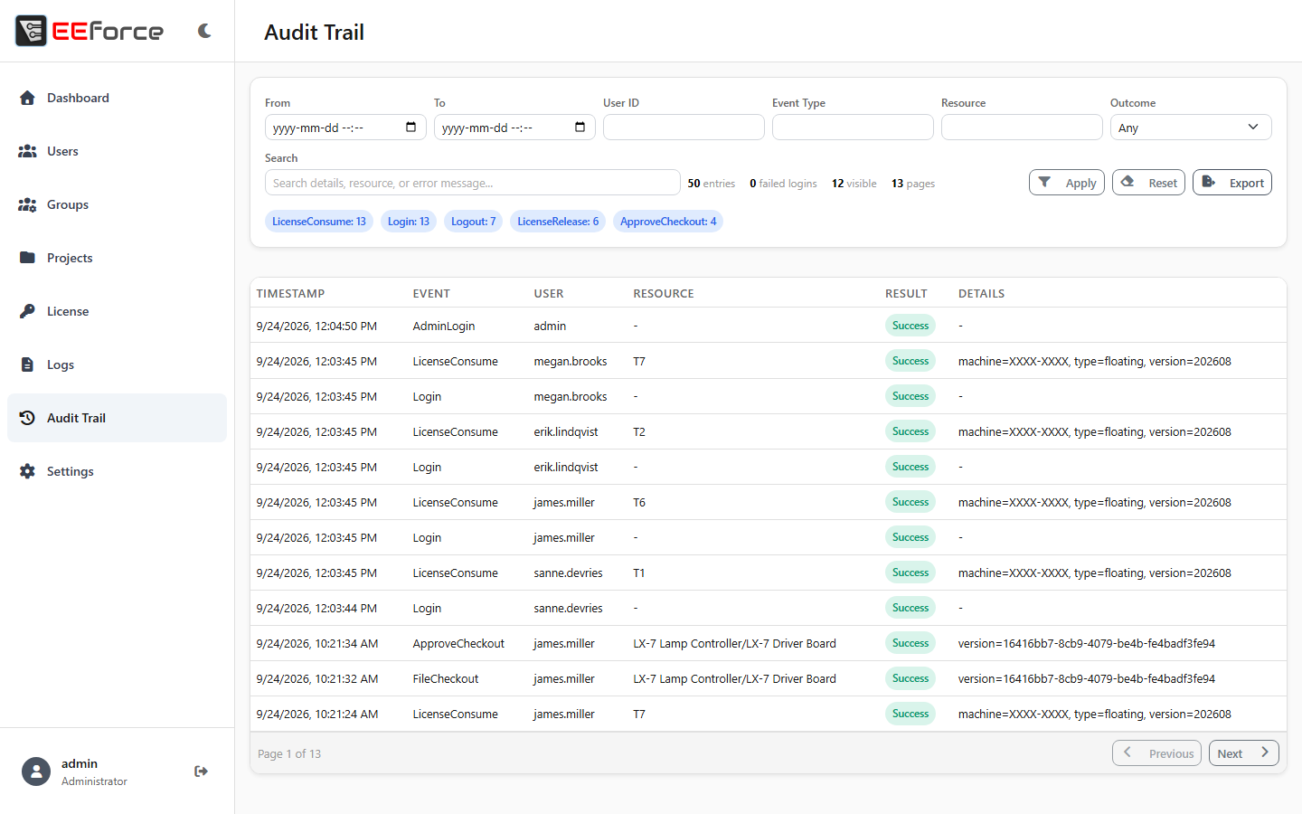Click the Previous page button
Viewport: 1302px width, 814px height.
coord(1158,753)
